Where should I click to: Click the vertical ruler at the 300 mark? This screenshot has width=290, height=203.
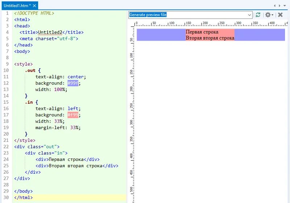pos(132,122)
